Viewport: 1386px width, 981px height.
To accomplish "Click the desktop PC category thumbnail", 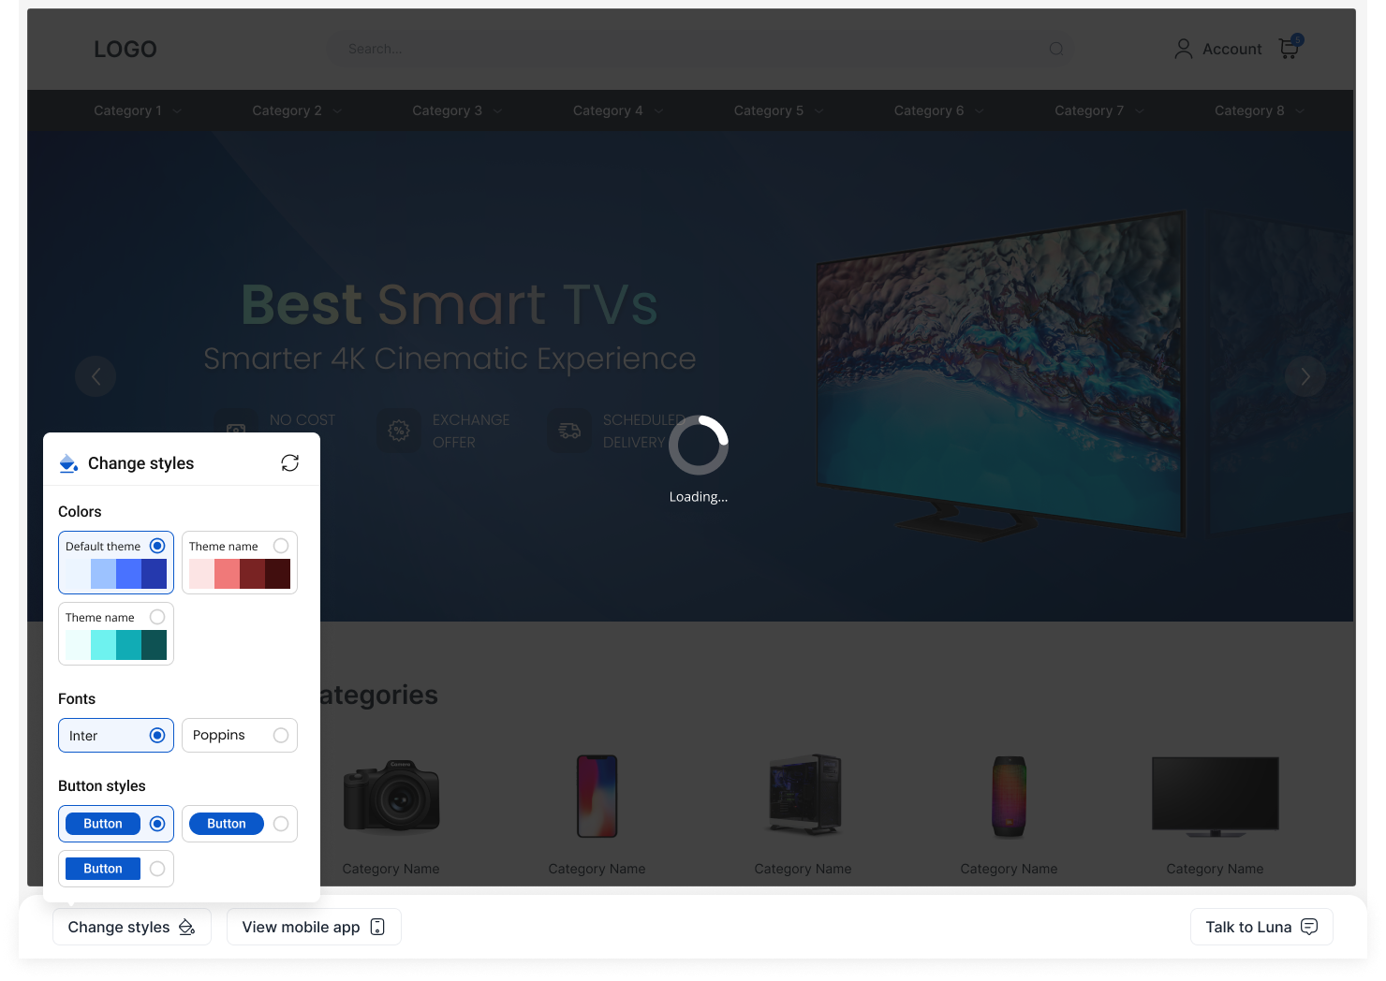I will [804, 795].
